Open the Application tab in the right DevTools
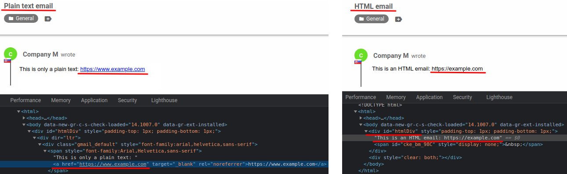The width and height of the screenshot is (567, 174). (x=429, y=97)
